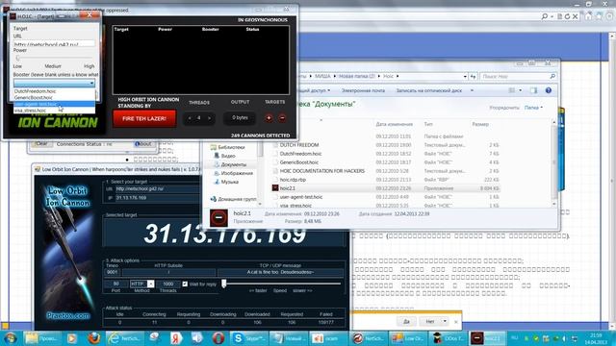The image size is (616, 346).
Task: Open Firefox from the taskbar
Action: pos(94,337)
